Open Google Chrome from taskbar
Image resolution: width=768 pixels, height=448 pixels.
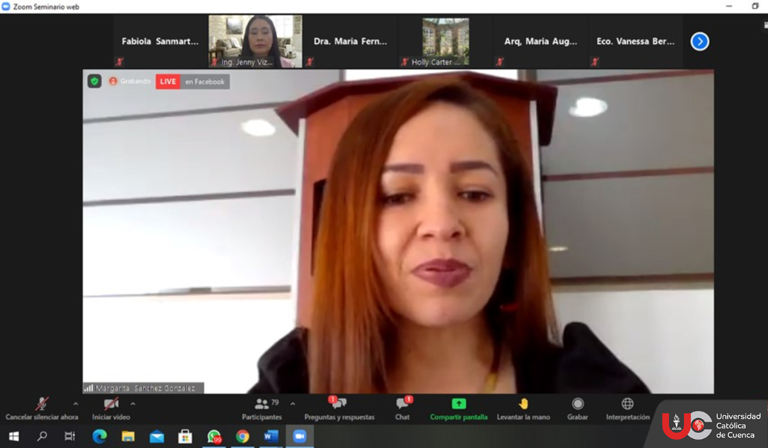[x=242, y=437]
